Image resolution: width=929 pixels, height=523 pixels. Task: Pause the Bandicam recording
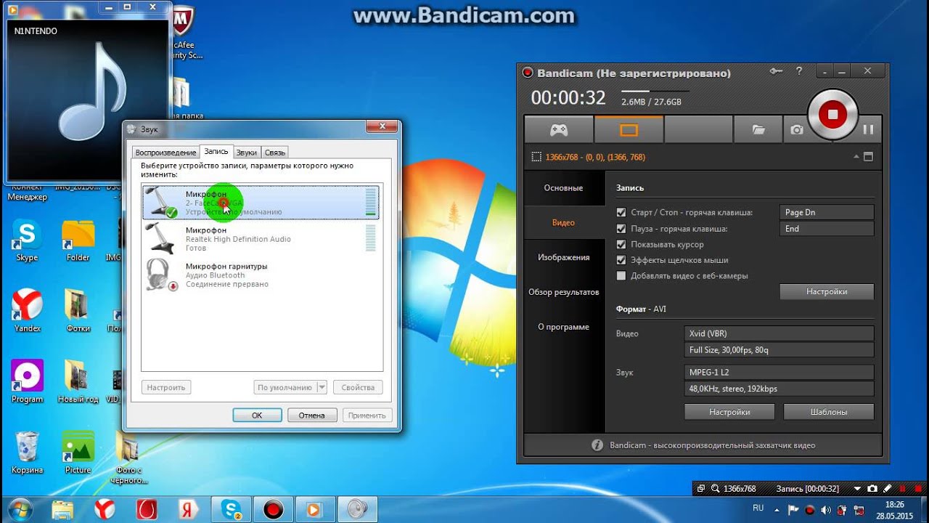click(868, 130)
